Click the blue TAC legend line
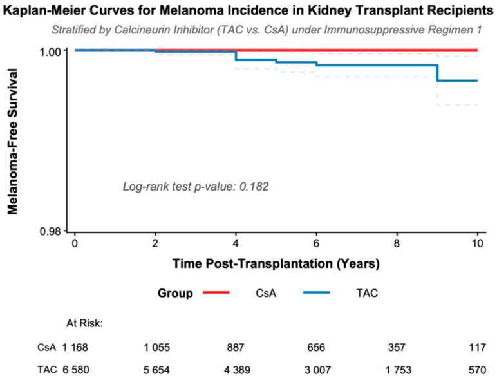This screenshot has width=497, height=378. coord(316,292)
